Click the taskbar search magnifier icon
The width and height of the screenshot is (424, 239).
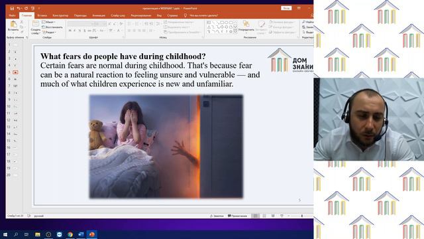tap(16, 234)
